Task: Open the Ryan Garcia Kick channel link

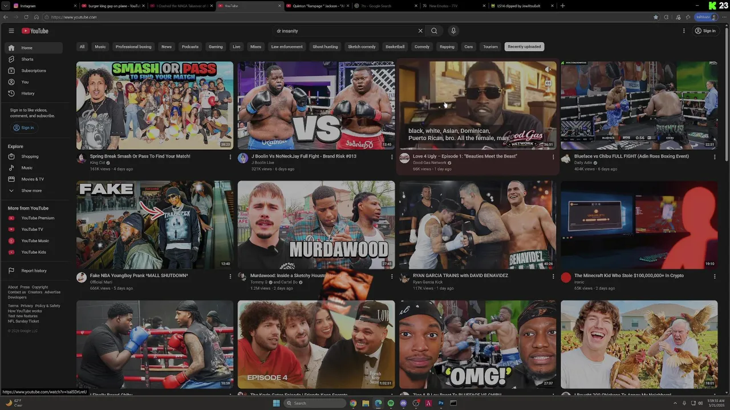Action: click(428, 282)
